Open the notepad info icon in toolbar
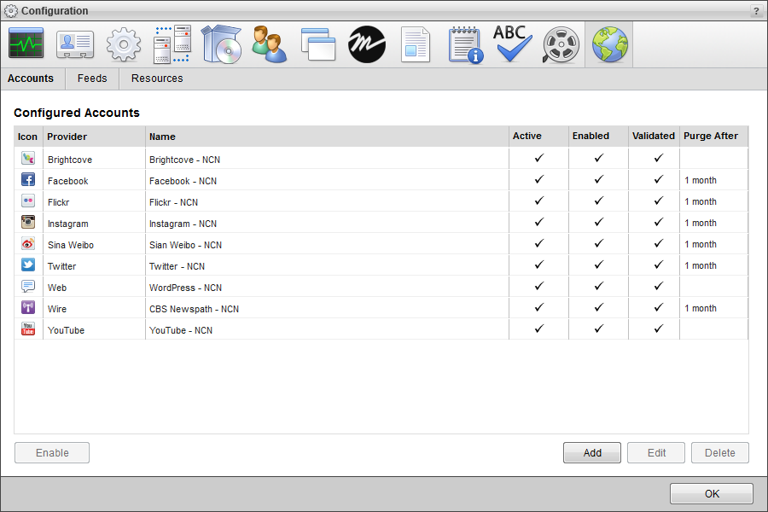 click(464, 44)
